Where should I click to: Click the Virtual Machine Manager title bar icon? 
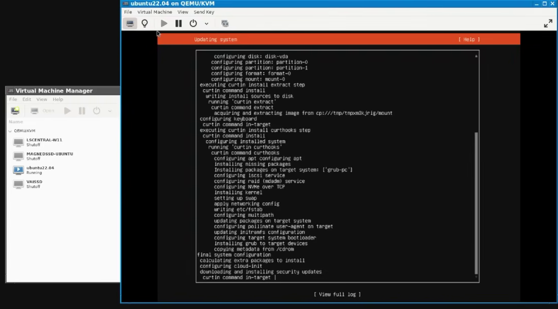click(x=11, y=91)
